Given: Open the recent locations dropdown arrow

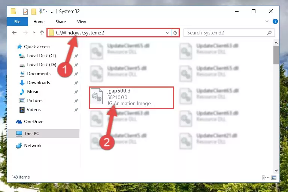Looking at the screenshot, I should coord(34,33).
